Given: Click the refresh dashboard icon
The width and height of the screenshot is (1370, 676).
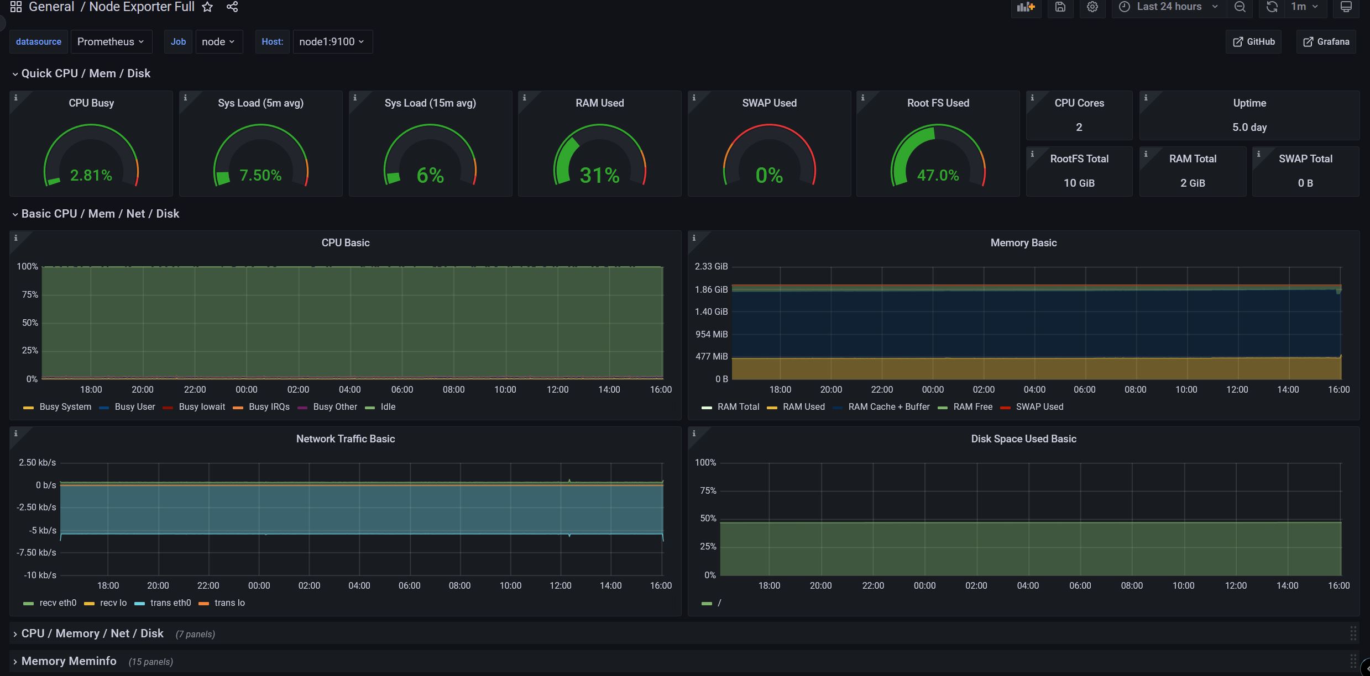Looking at the screenshot, I should coord(1272,7).
